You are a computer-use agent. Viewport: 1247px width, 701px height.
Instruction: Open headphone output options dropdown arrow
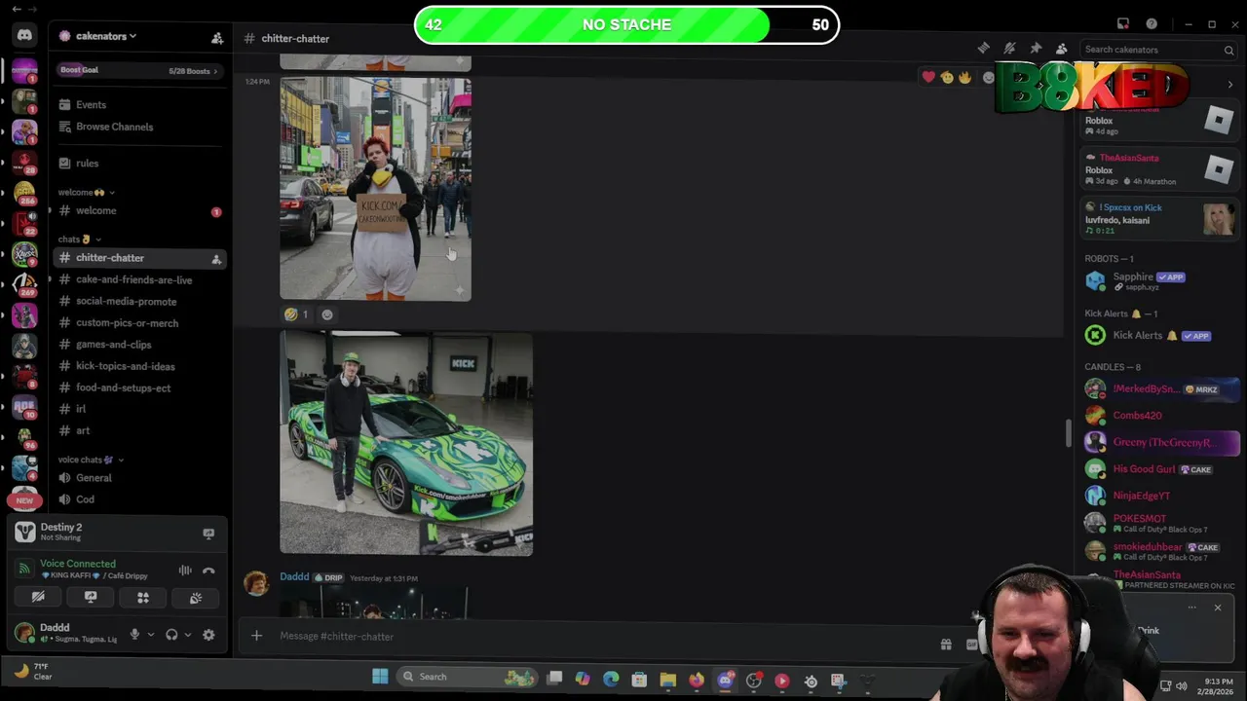tap(187, 635)
